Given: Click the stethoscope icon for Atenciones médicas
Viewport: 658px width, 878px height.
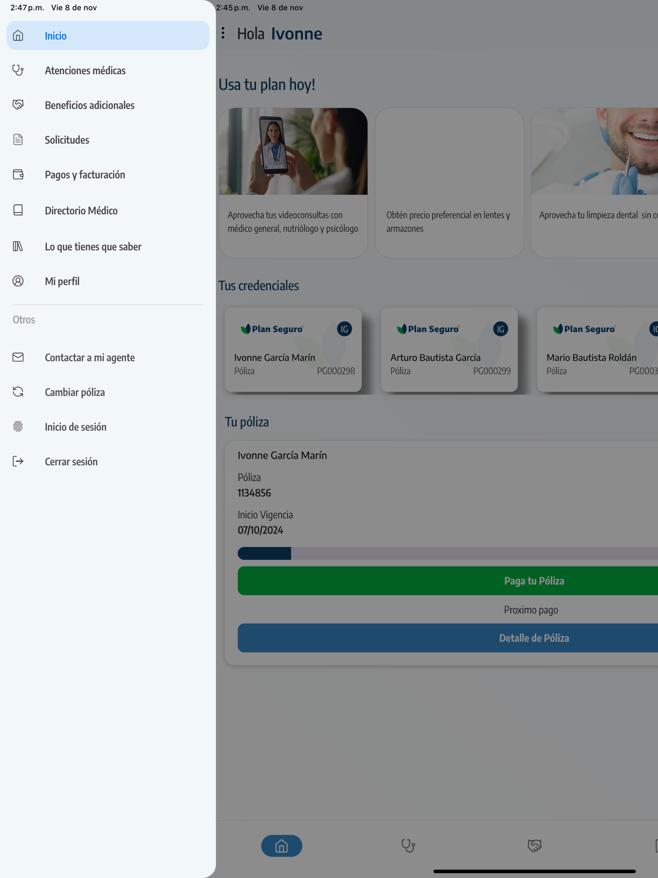Looking at the screenshot, I should [x=18, y=70].
